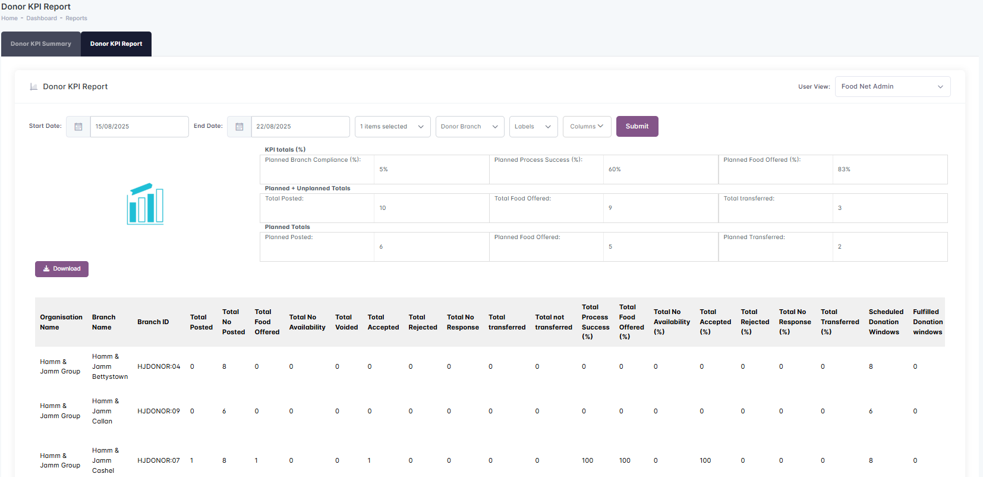Image resolution: width=983 pixels, height=477 pixels.
Task: Click the End Date text field
Action: (300, 127)
